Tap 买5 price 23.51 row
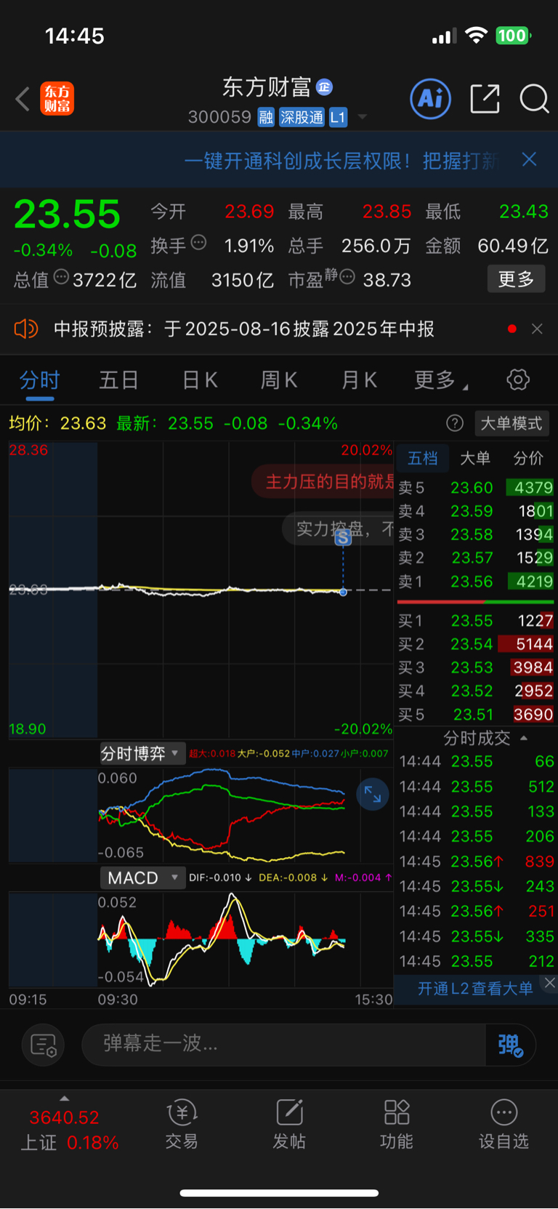 tap(476, 715)
